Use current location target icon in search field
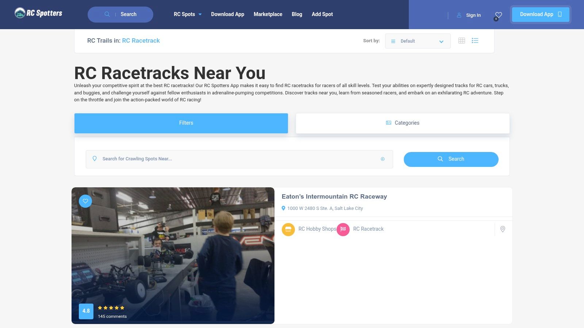This screenshot has width=584, height=328. 383,159
